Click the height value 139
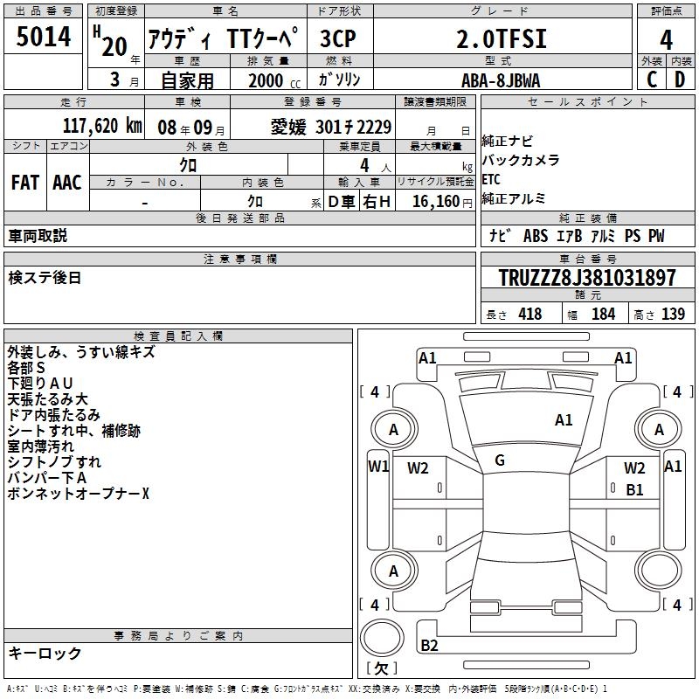The height and width of the screenshot is (699, 699). (673, 314)
